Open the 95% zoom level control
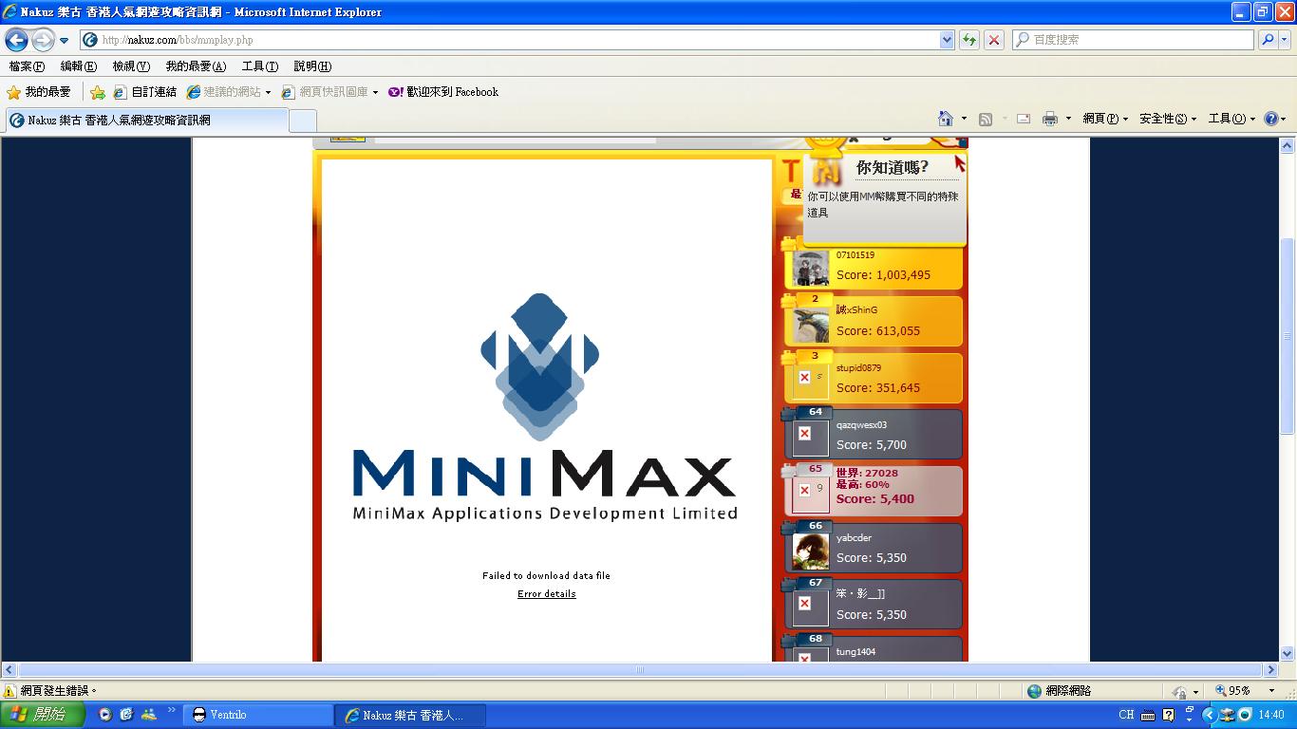1297x729 pixels. [1244, 691]
